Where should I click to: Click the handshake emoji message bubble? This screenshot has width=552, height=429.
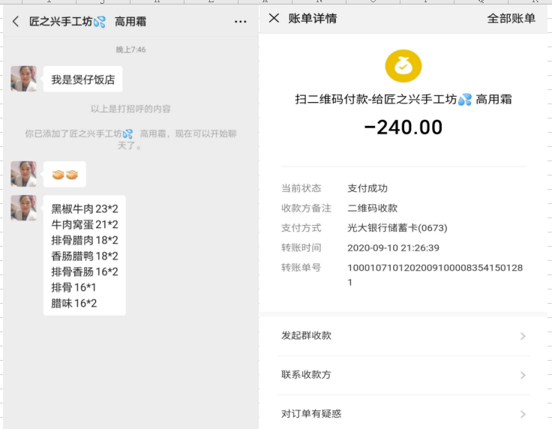[64, 175]
